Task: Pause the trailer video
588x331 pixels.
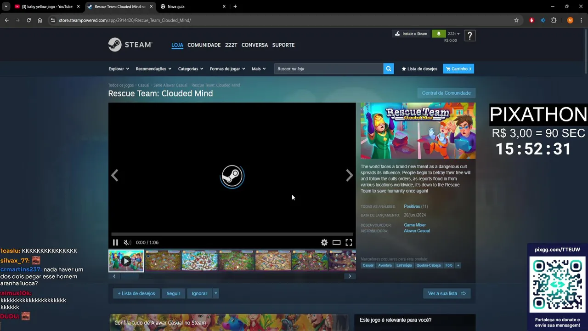Action: pos(115,242)
